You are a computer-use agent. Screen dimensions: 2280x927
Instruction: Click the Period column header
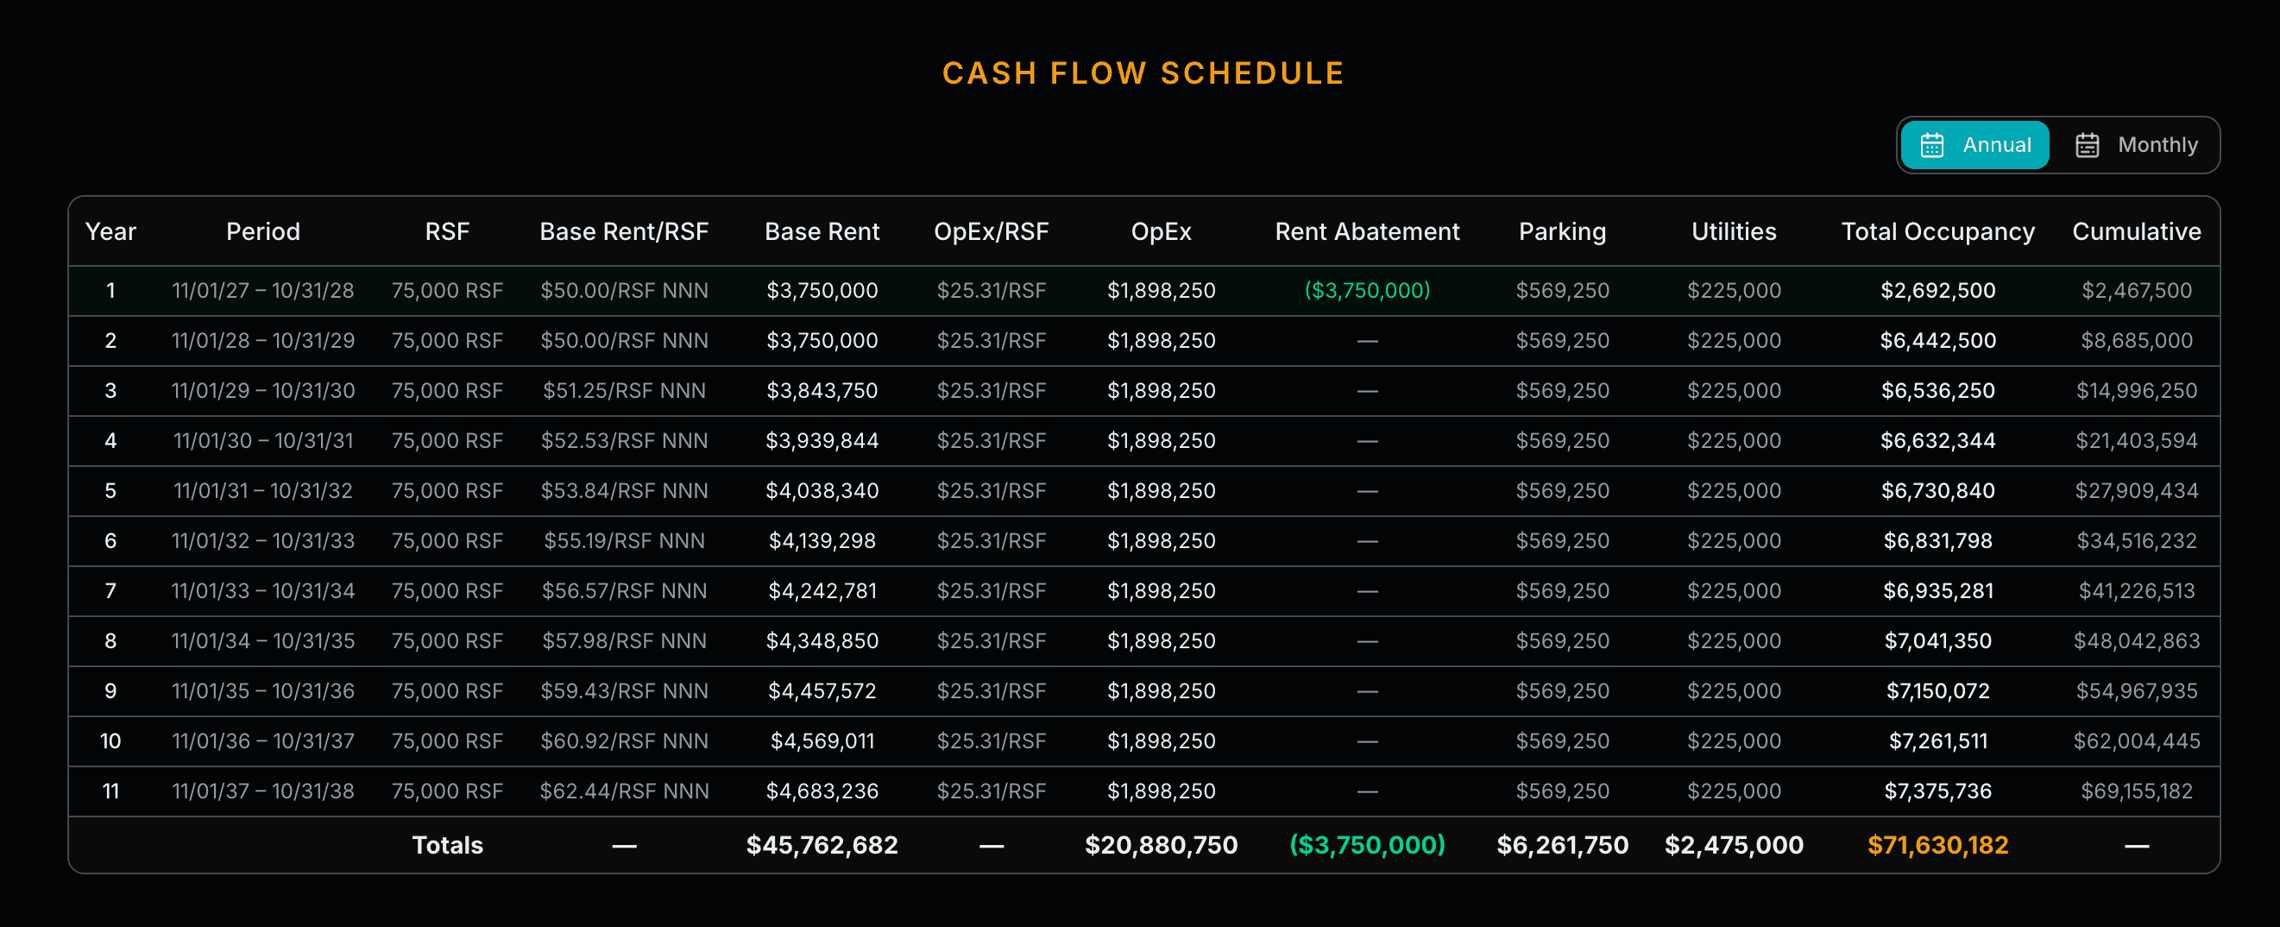pos(263,231)
